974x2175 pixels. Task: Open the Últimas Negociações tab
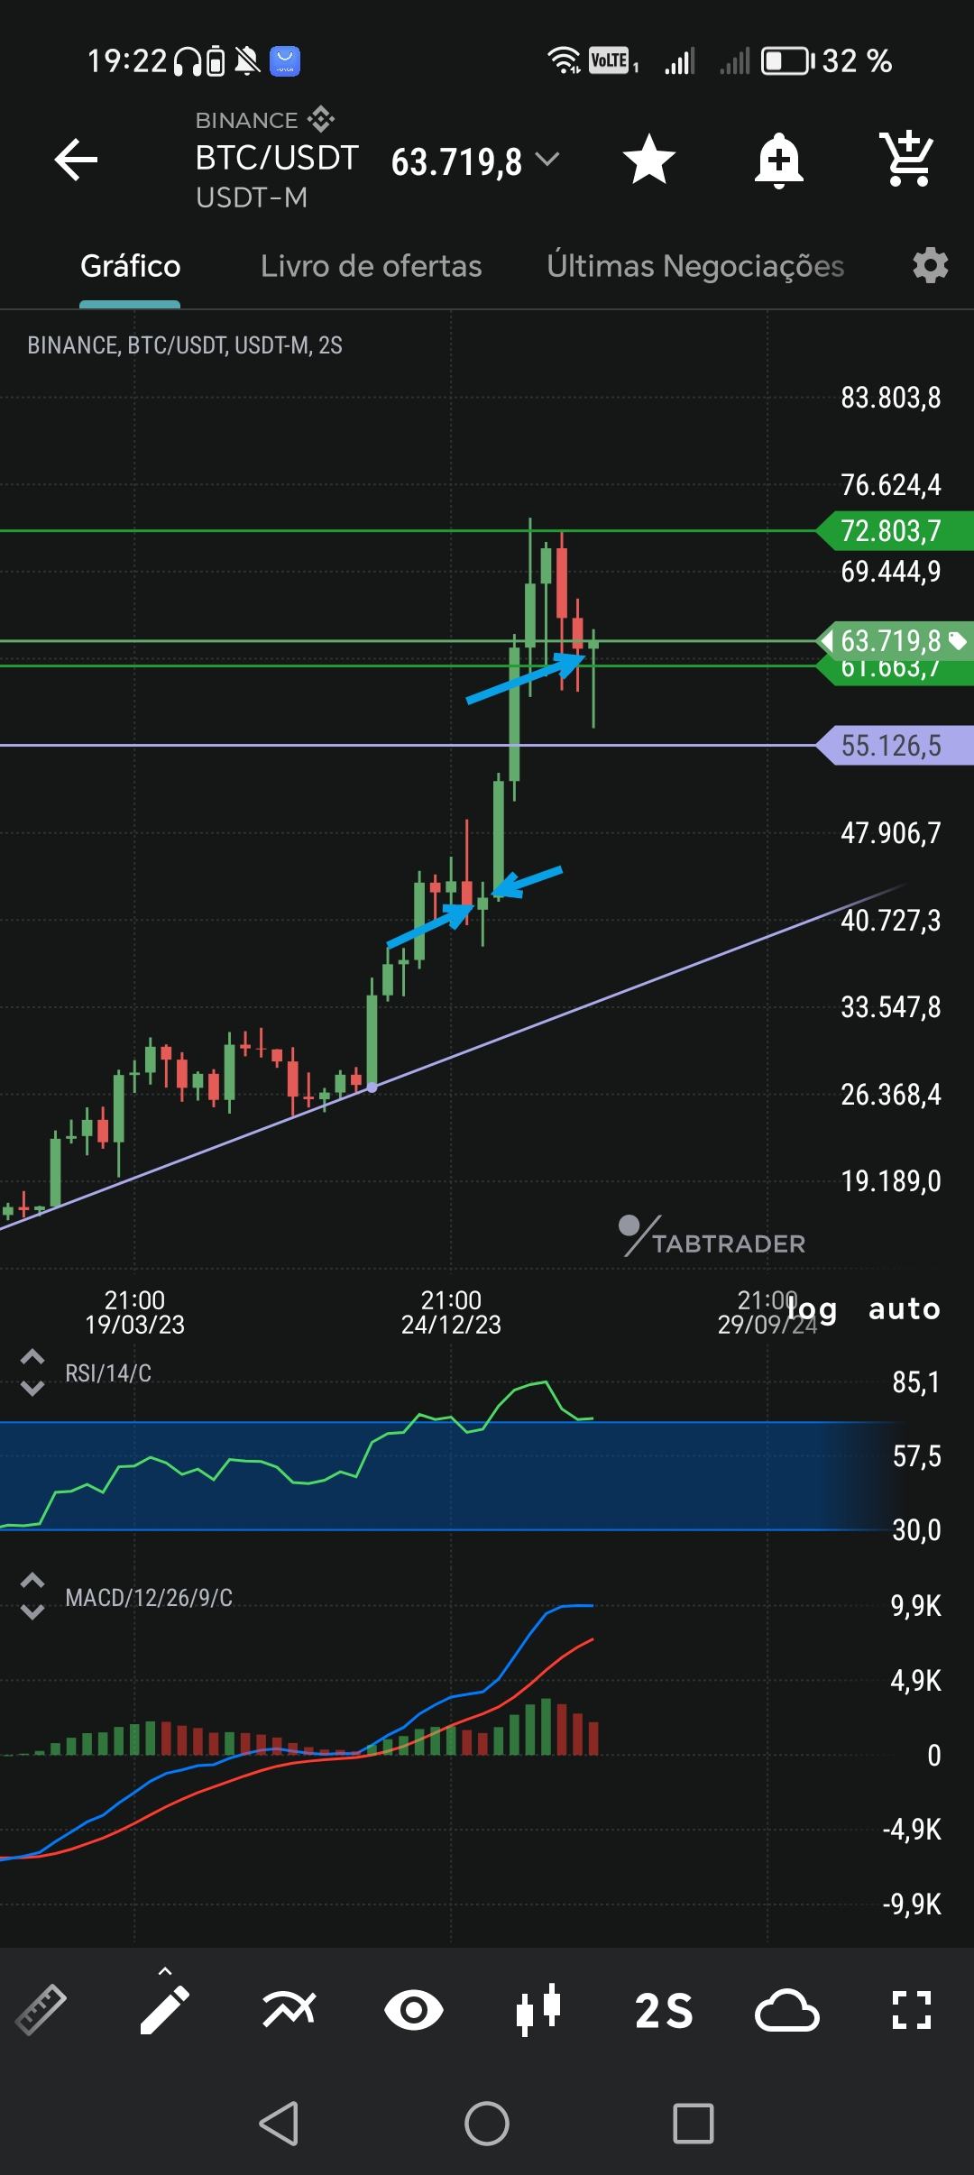pyautogui.click(x=695, y=266)
